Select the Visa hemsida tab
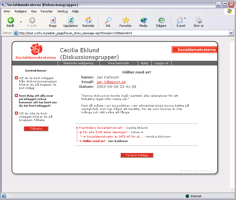Viewport: 236px width, 200px height. tap(119, 63)
